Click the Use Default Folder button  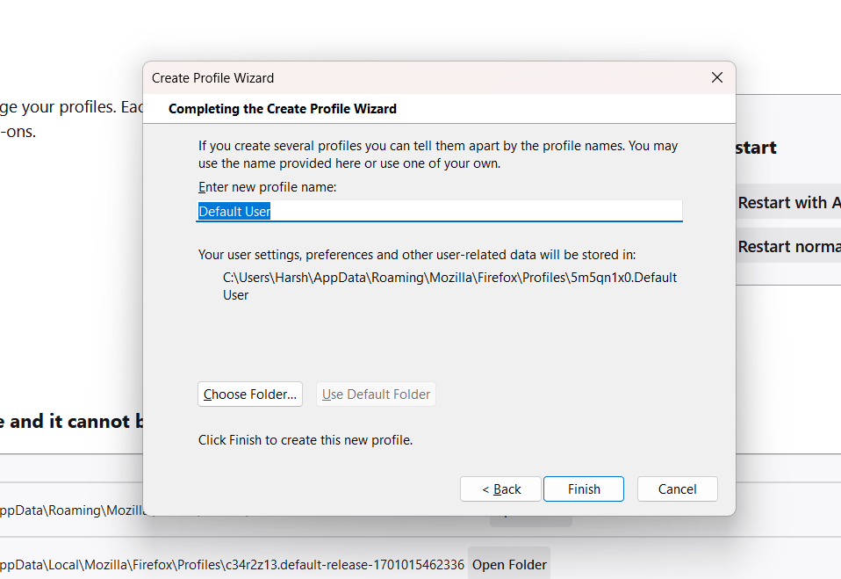(376, 394)
